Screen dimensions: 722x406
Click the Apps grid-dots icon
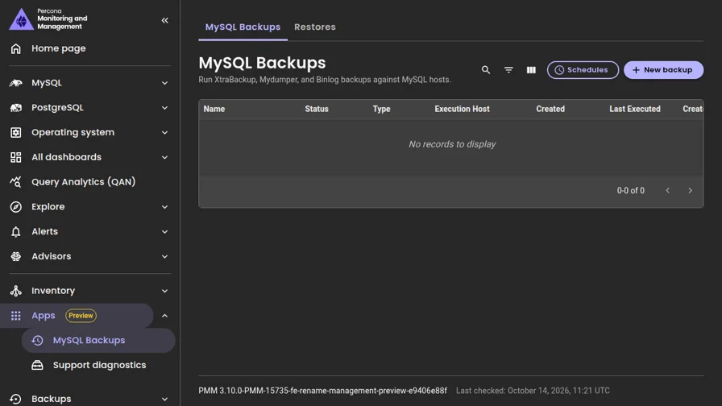pyautogui.click(x=15, y=316)
